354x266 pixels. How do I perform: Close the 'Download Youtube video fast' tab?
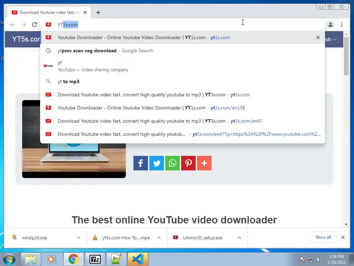point(85,12)
